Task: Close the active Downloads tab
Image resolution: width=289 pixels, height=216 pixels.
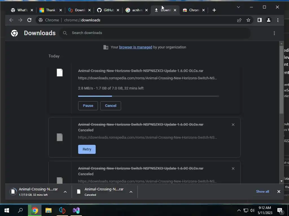Action: click(175, 10)
